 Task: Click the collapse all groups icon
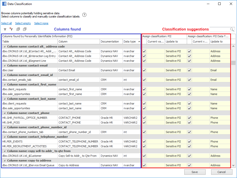point(25,29)
